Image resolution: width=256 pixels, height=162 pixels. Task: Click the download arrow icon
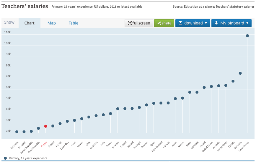pyautogui.click(x=180, y=23)
